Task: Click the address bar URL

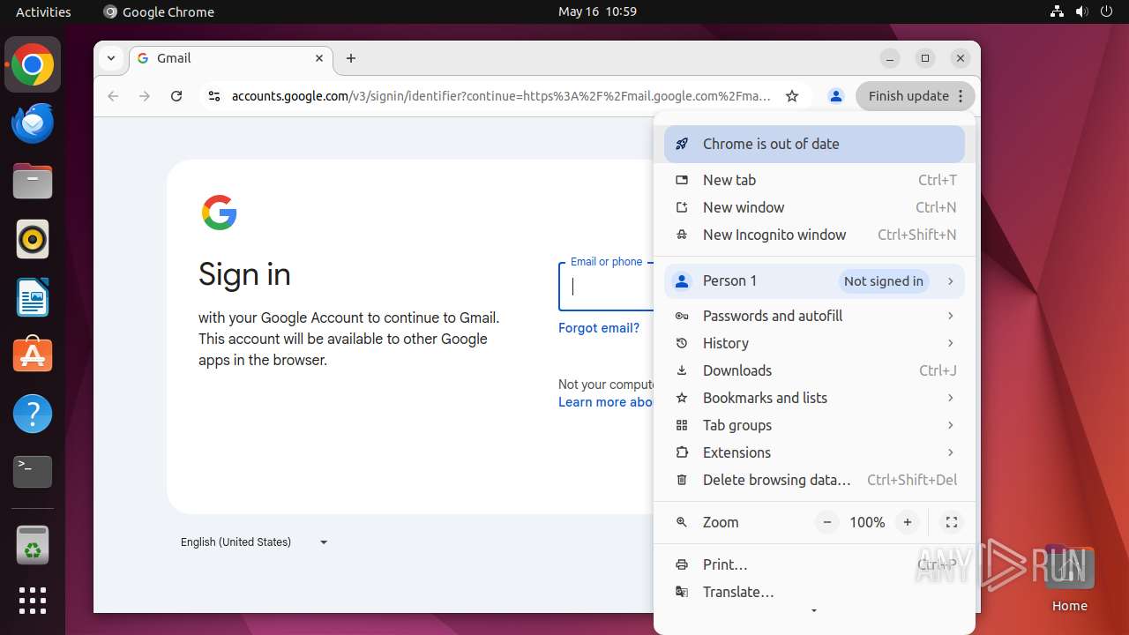Action: (501, 96)
